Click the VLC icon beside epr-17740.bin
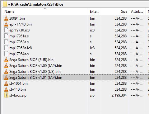The image size is (149, 114). tap(6, 24)
